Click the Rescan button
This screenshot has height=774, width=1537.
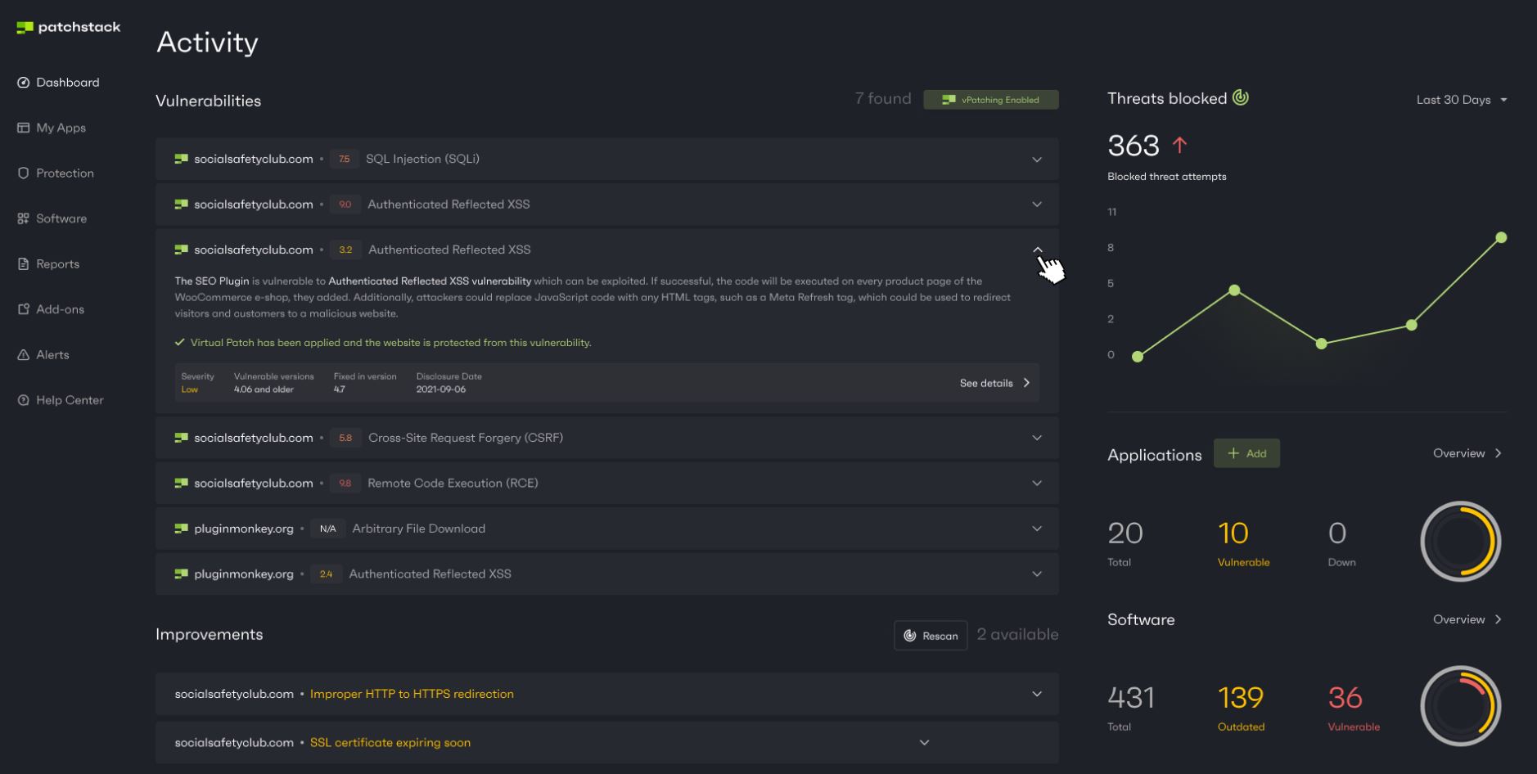[931, 636]
